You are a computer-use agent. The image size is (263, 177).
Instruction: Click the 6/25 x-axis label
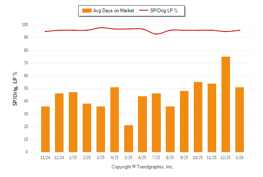(142, 157)
